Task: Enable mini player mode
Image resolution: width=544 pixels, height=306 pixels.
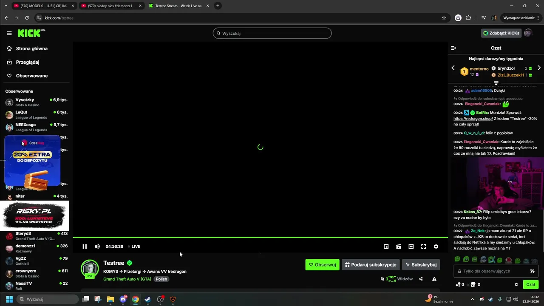Action: (386, 246)
